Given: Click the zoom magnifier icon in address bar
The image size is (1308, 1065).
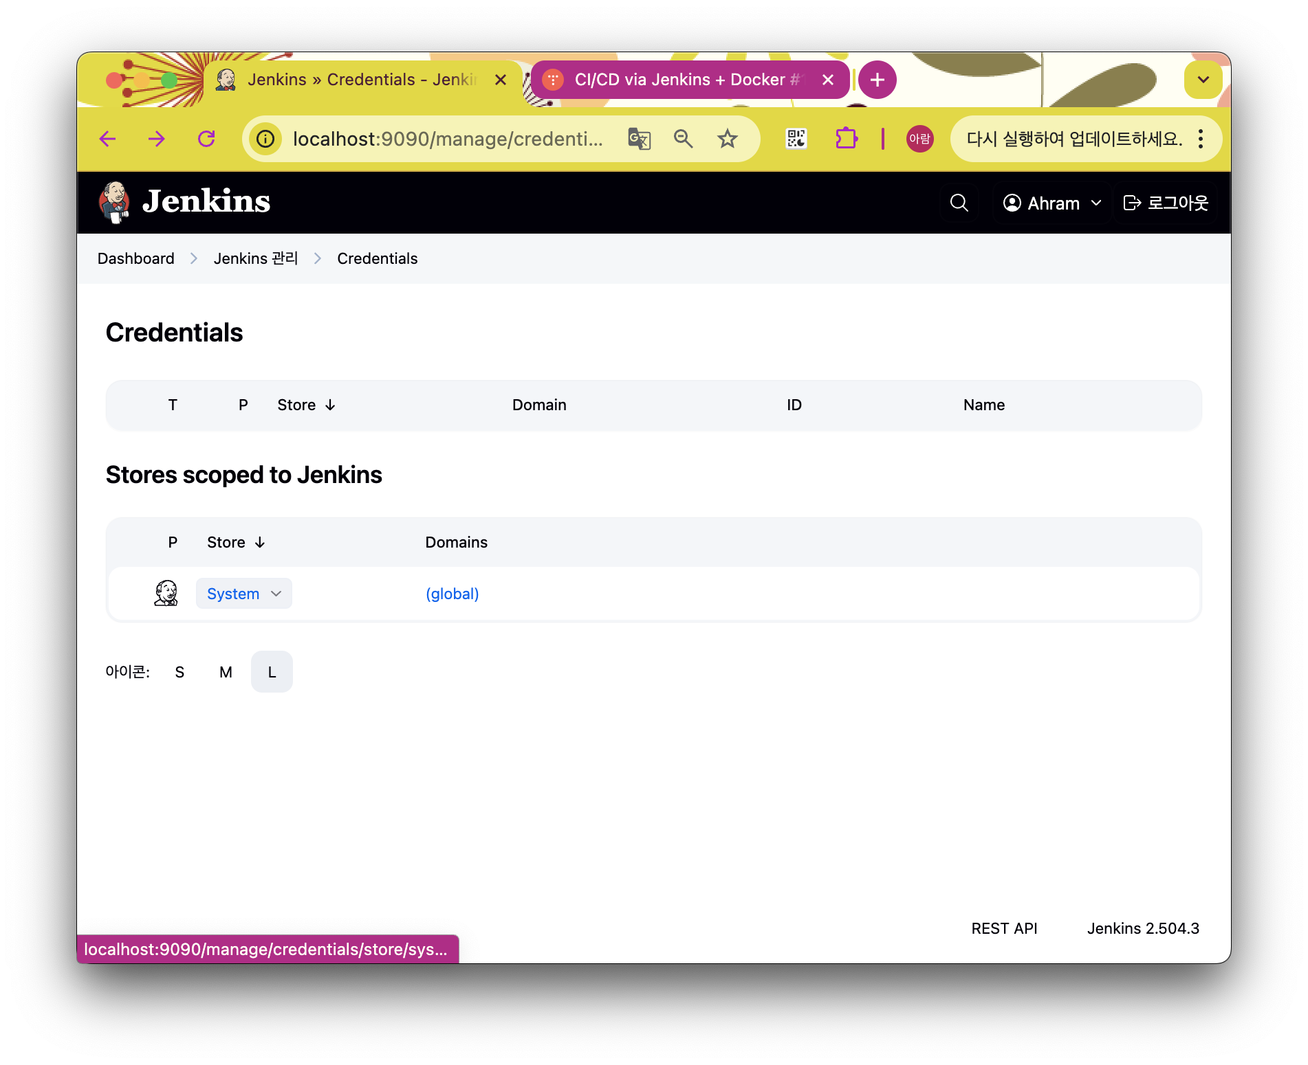Looking at the screenshot, I should (683, 139).
